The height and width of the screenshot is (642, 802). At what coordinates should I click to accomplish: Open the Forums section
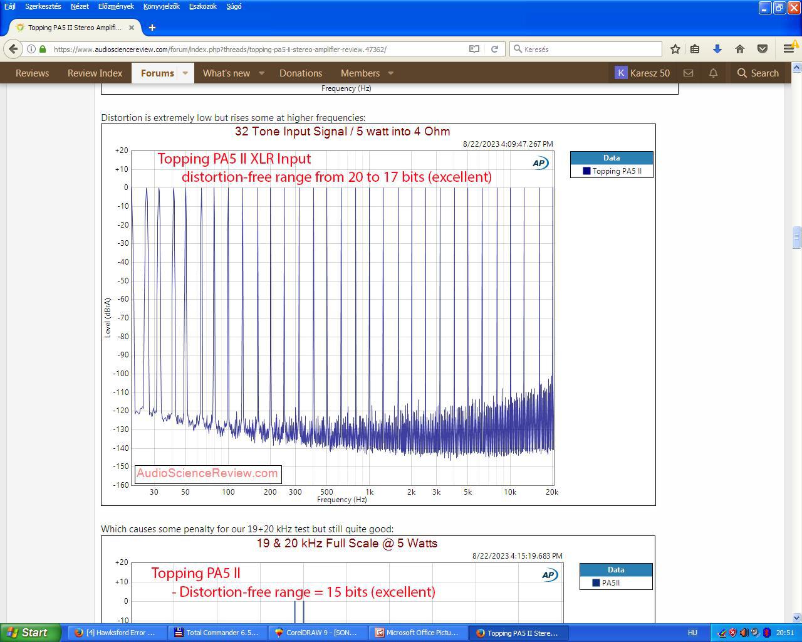tap(157, 73)
